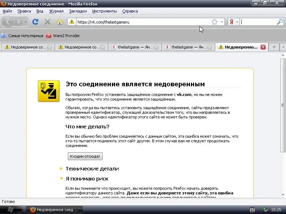Click the scroll up arrow of the page
Screen dimensions: 286x214
(x=283, y=55)
